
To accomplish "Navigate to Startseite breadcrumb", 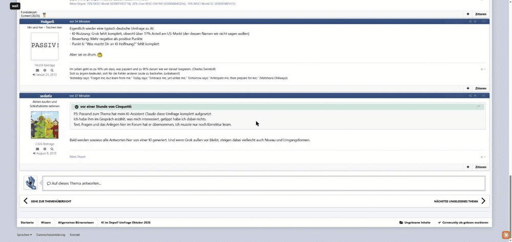I will click(x=27, y=223).
